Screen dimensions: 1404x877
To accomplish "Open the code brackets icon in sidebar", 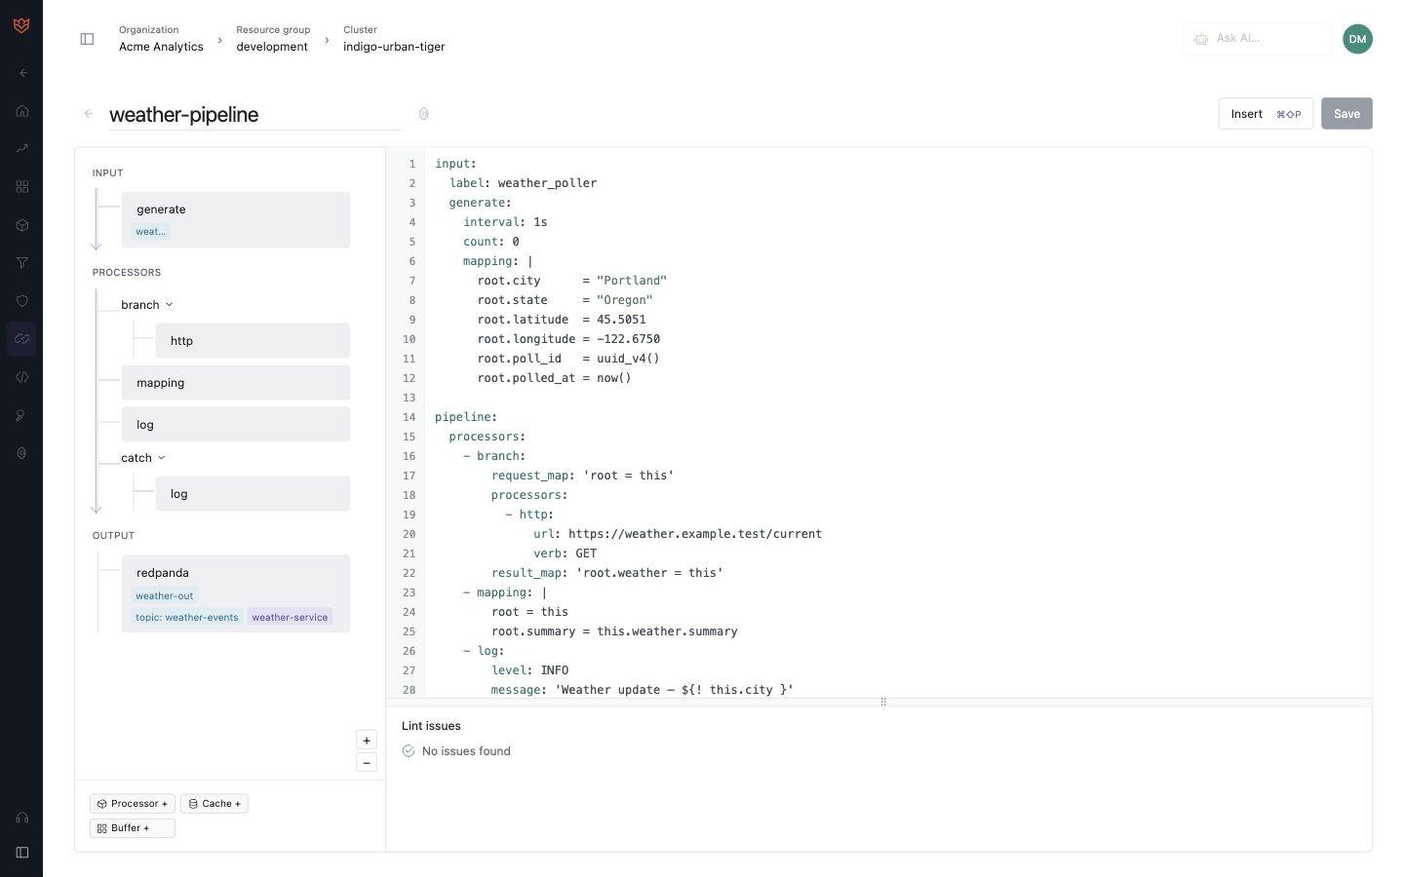I will (x=22, y=377).
